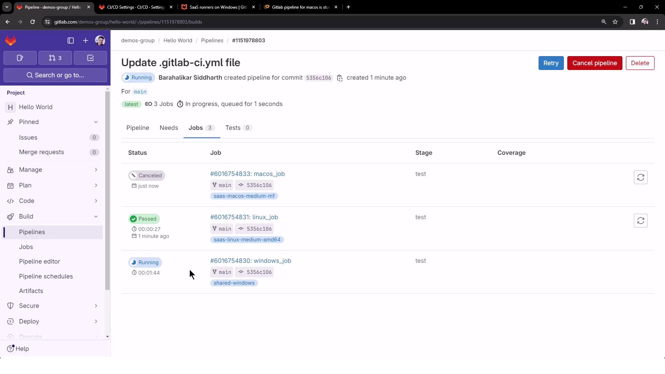
Task: Click the GitLab fox logo
Action: pyautogui.click(x=11, y=41)
